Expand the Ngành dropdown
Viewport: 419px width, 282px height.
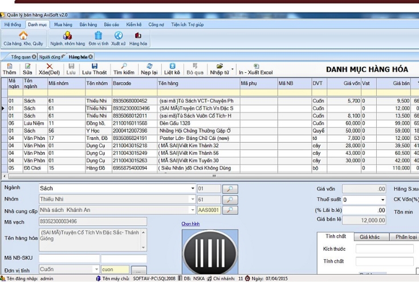pos(193,188)
